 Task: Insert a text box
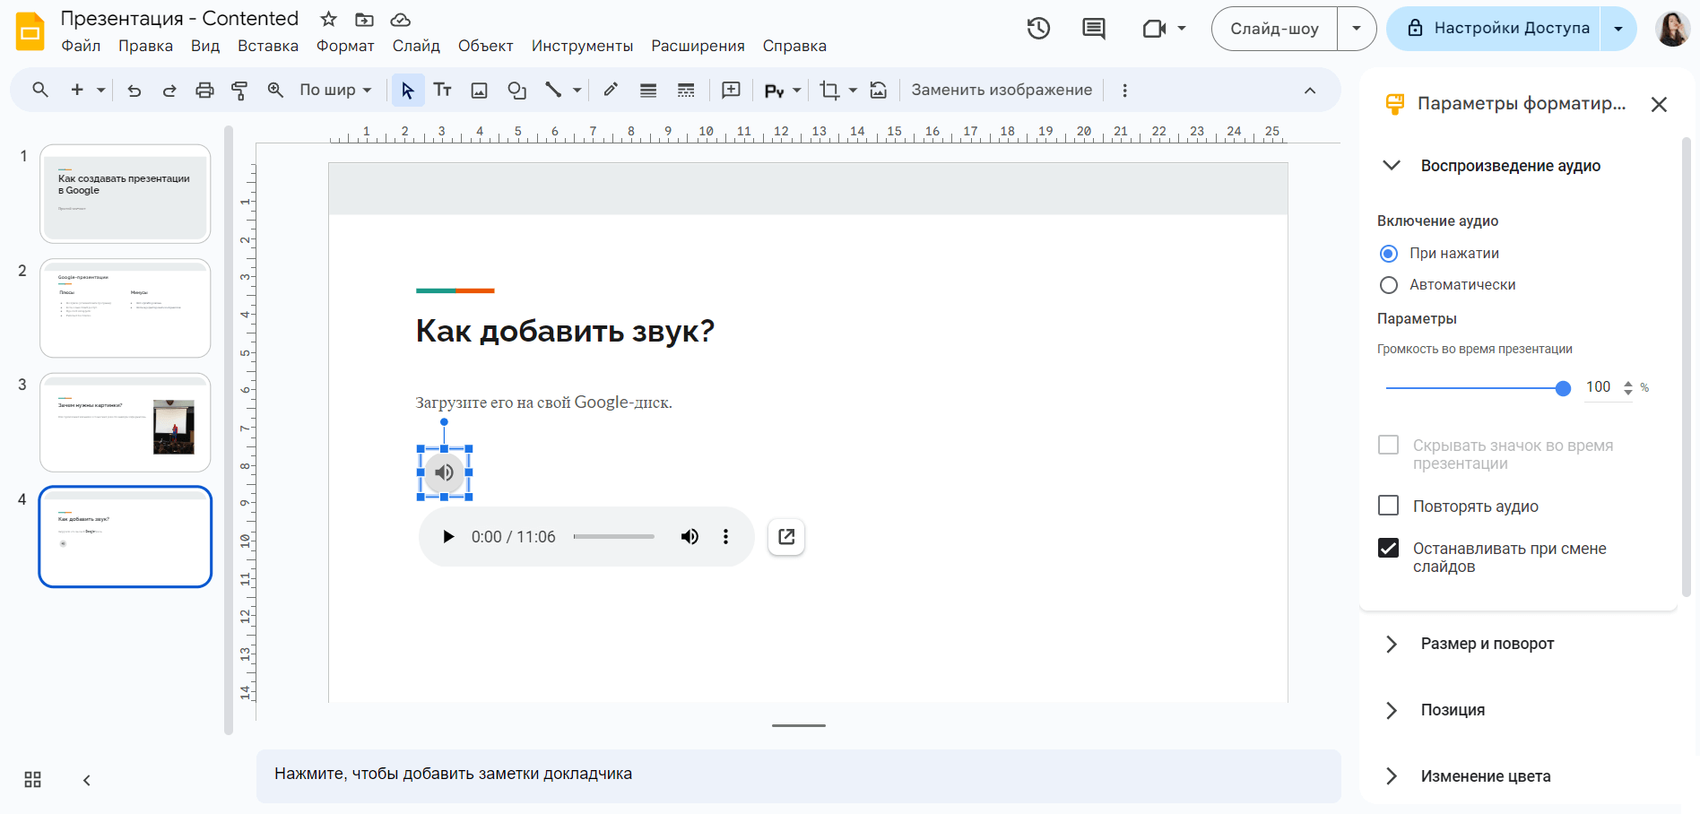pyautogui.click(x=442, y=90)
